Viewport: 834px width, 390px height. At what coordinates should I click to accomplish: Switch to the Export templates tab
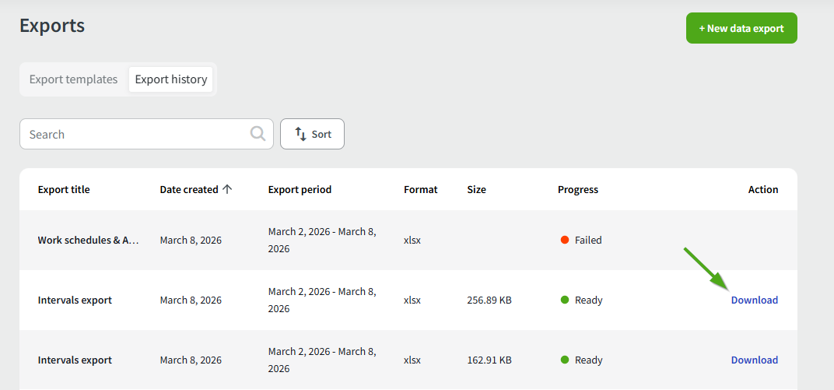pos(73,79)
